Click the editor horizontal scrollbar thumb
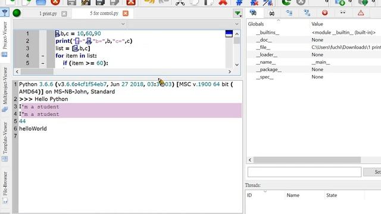381x214 pixels. pyautogui.click(x=37, y=71)
